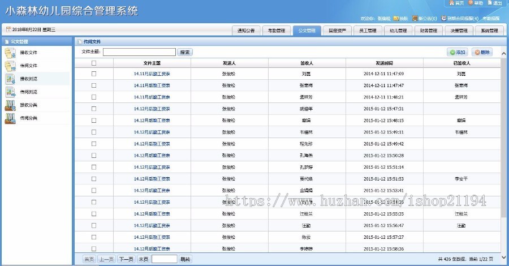Click the green 添加 add button

click(458, 52)
